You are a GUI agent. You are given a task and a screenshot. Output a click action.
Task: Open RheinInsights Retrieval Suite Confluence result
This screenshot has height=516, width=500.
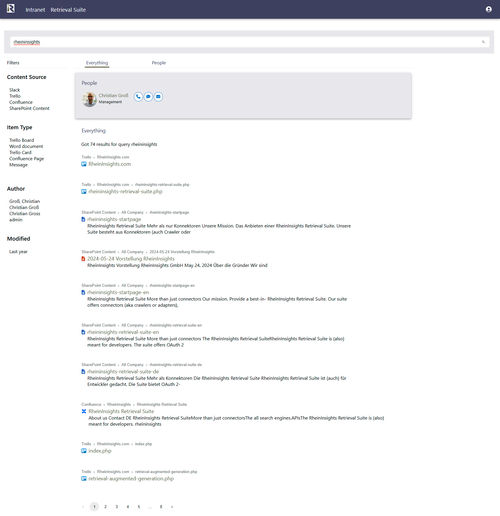pyautogui.click(x=121, y=411)
